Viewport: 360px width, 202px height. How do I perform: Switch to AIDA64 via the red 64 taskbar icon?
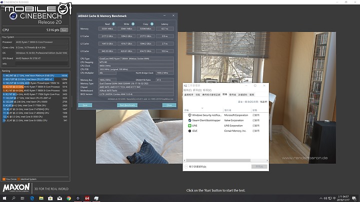(x=87, y=198)
